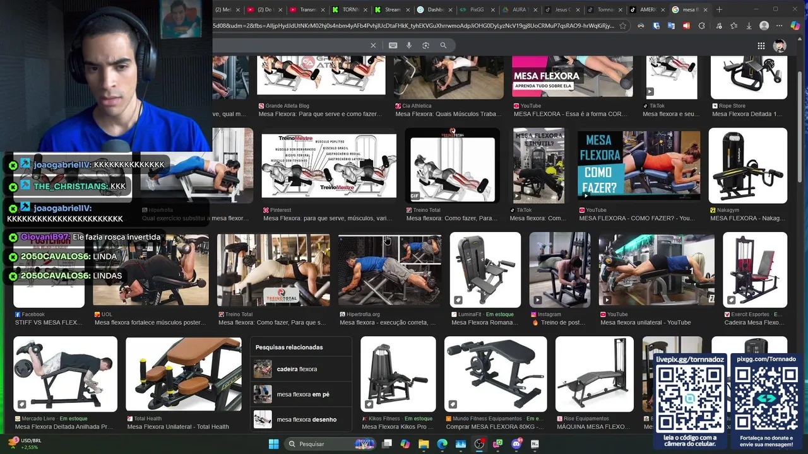Open OBS Studio from the taskbar
Screen dimensions: 808x454
click(x=479, y=444)
